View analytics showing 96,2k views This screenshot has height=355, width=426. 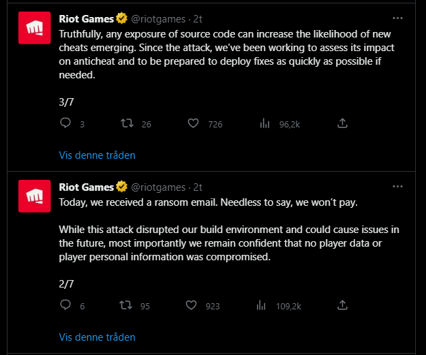pos(264,123)
